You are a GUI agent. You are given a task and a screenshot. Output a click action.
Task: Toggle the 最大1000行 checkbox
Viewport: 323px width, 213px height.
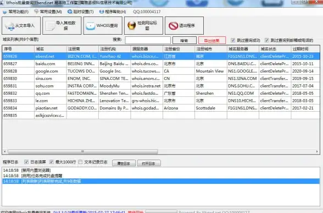tap(52, 162)
